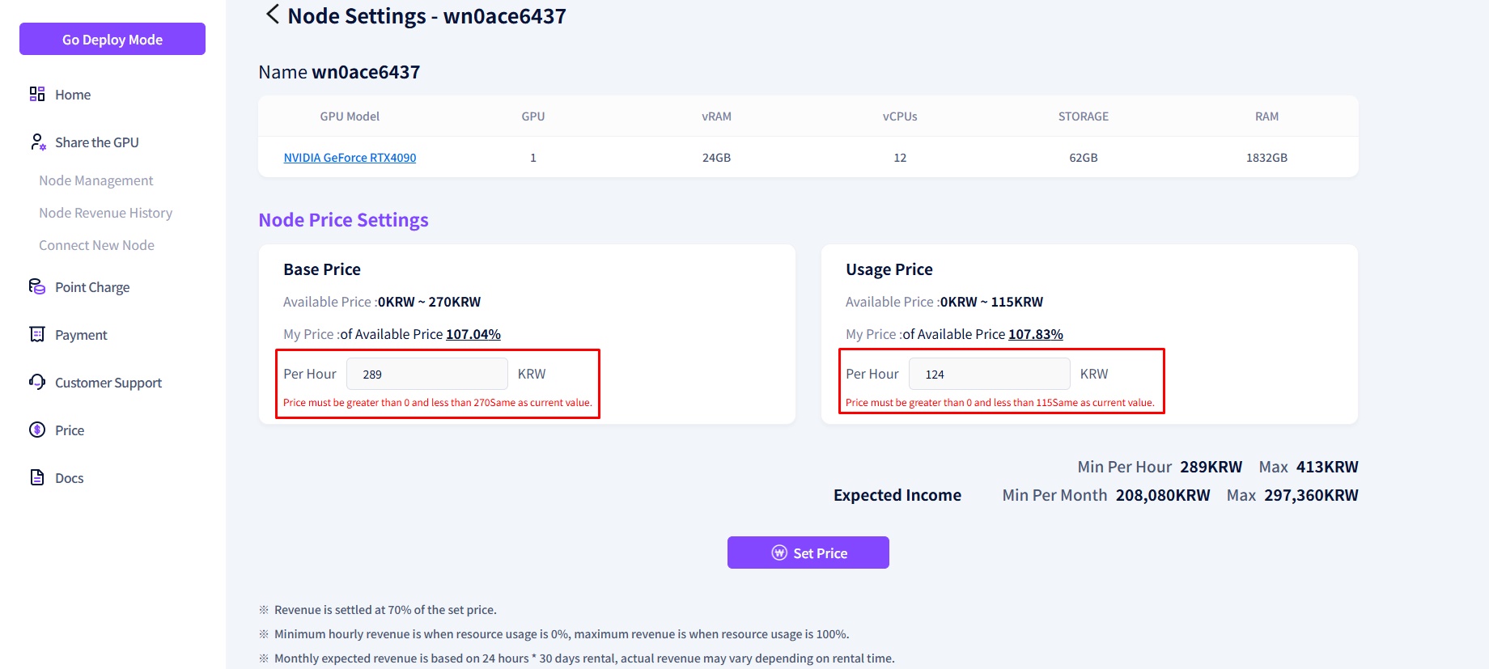1489x669 pixels.
Task: Click the Base Price Per Hour field
Action: tap(426, 373)
